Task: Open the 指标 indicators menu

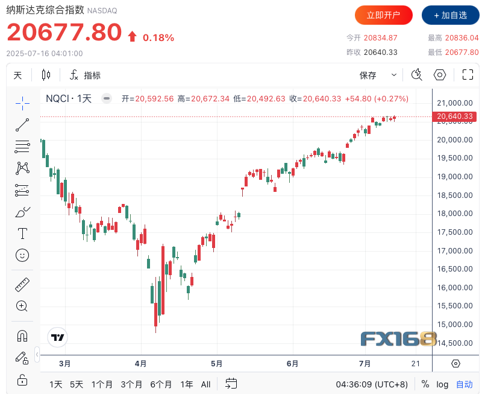Action: [86, 75]
